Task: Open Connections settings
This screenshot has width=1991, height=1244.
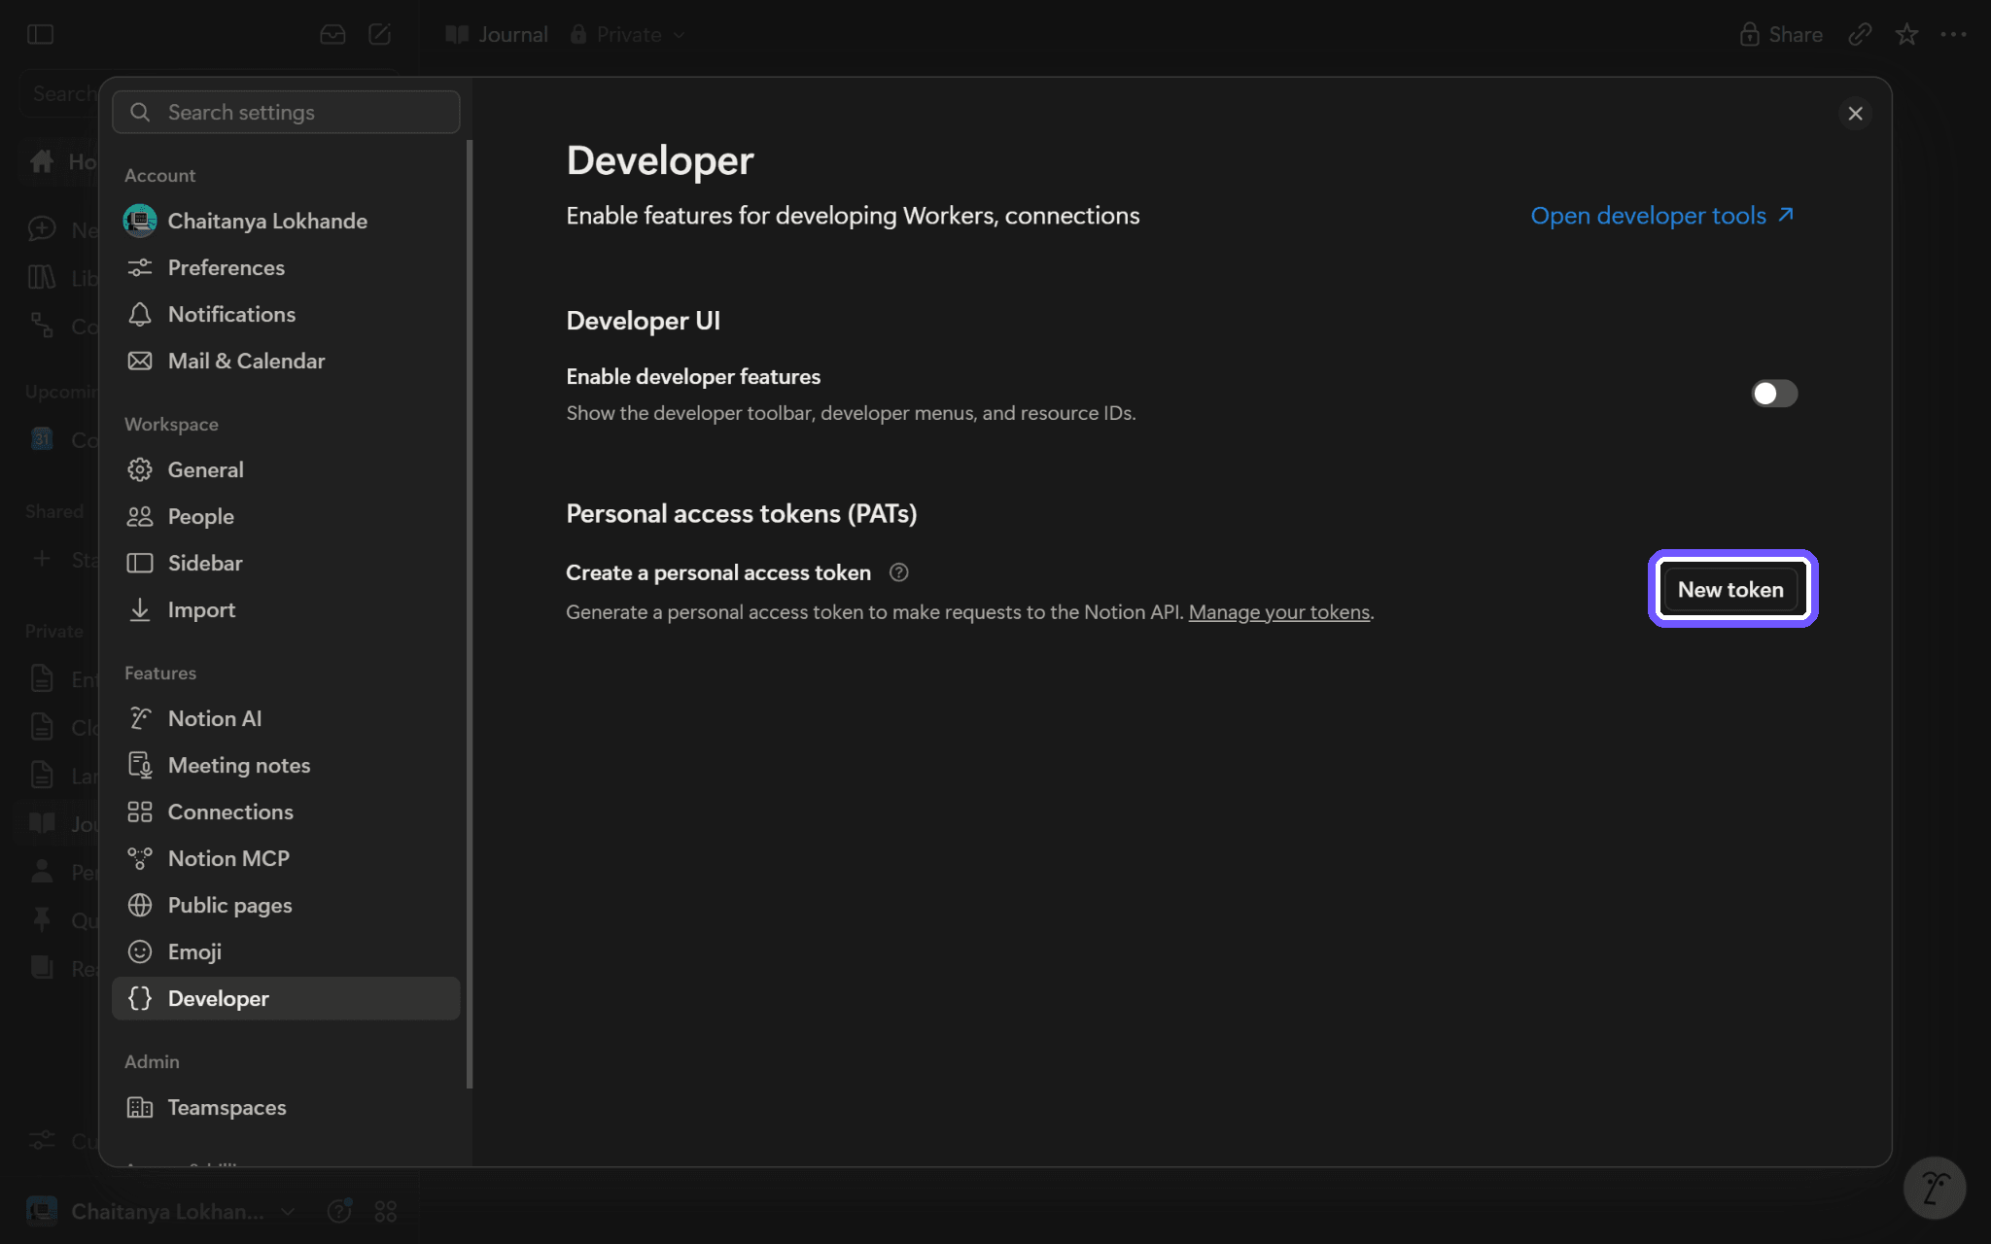Action: (x=286, y=812)
